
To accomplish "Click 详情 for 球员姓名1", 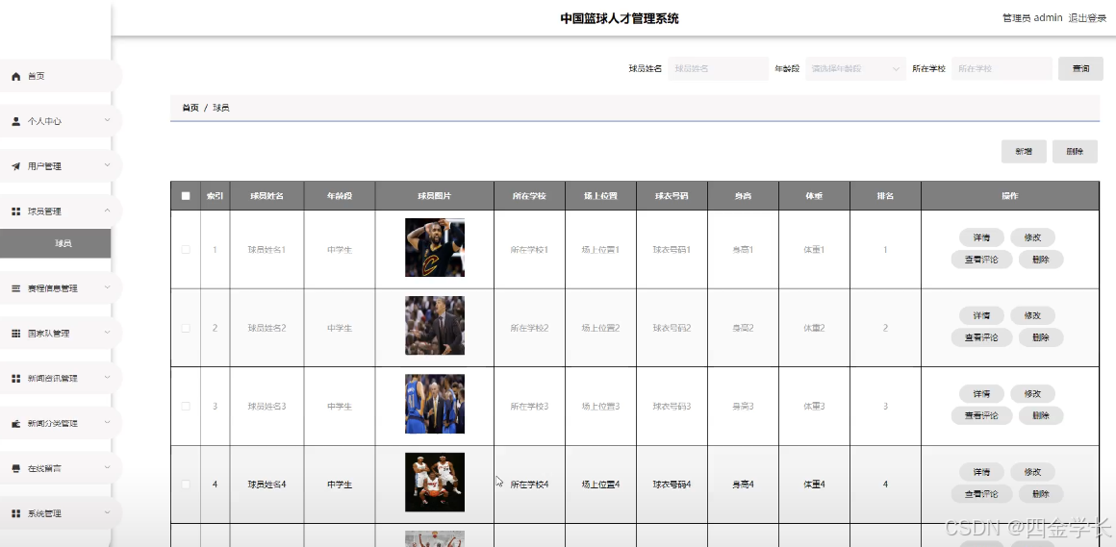I will coord(981,237).
